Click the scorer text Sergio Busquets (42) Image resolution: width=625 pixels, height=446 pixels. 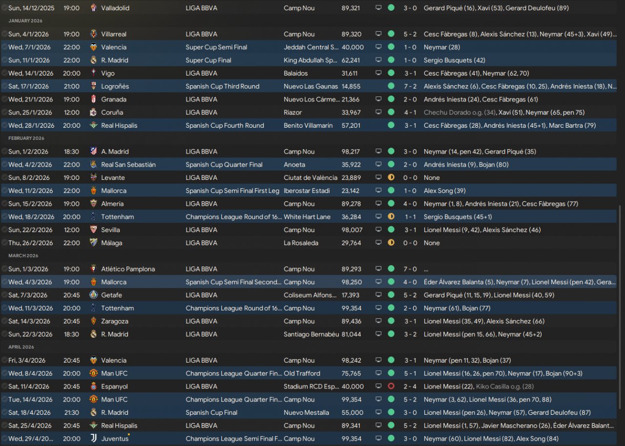point(455,60)
